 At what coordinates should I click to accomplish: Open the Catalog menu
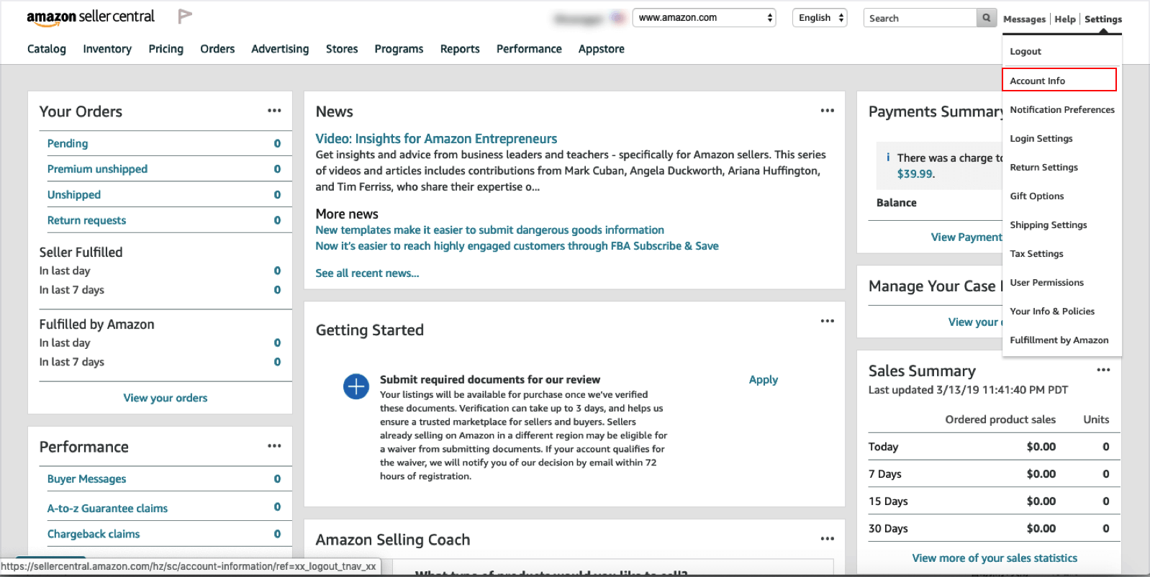47,49
